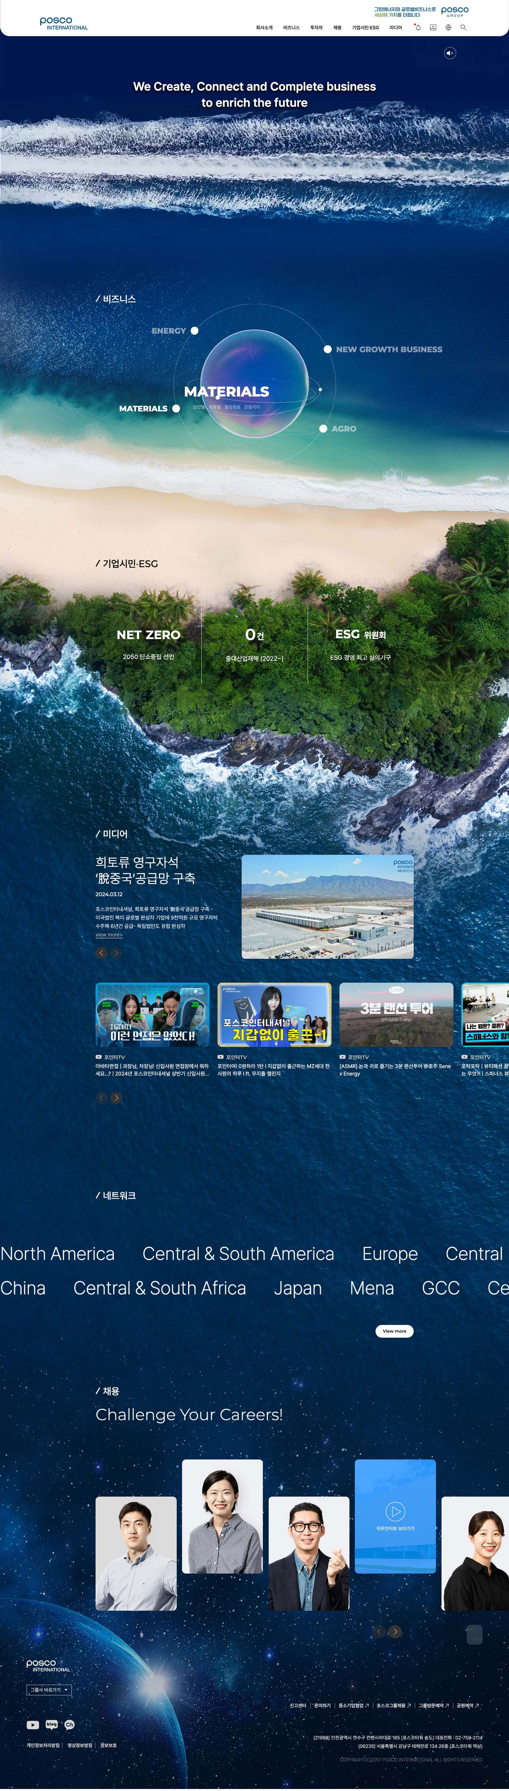Image resolution: width=509 pixels, height=1791 pixels.
Task: Click the view more link under news article
Action: click(x=108, y=935)
